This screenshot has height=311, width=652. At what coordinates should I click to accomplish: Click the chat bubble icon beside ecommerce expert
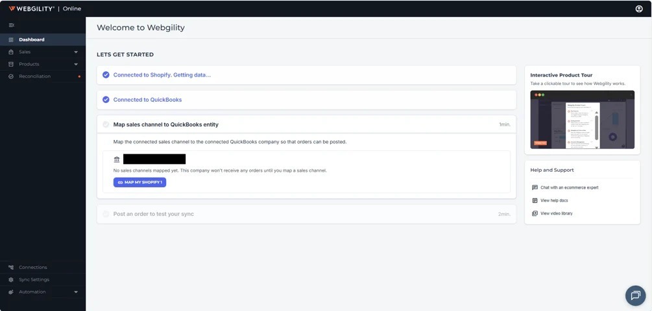coord(535,188)
